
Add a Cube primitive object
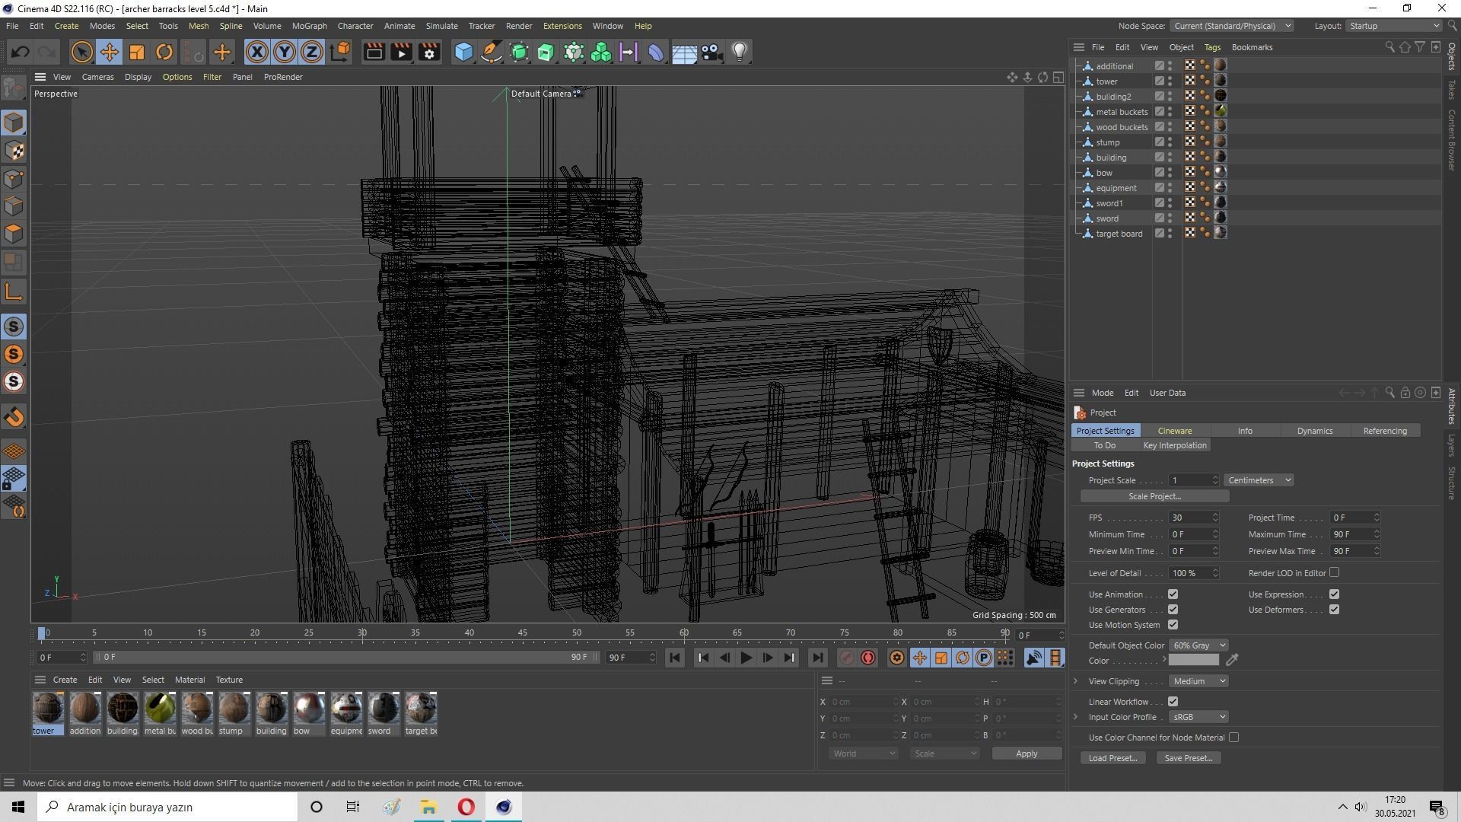463,52
